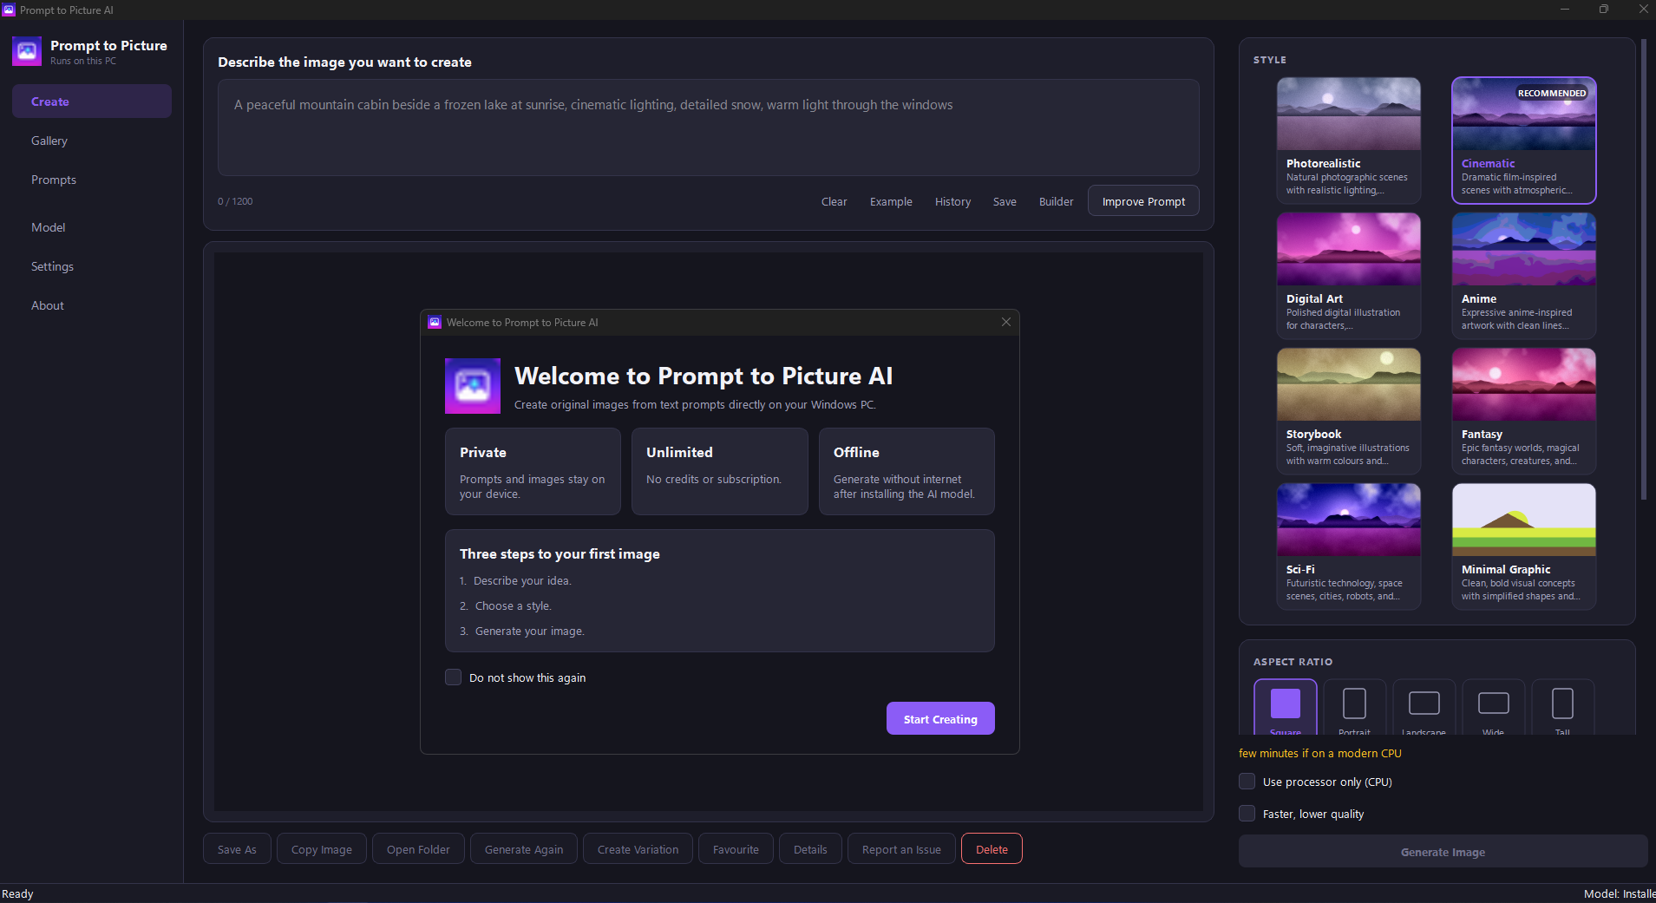
Task: Click the Start Creating button
Action: pyautogui.click(x=940, y=719)
